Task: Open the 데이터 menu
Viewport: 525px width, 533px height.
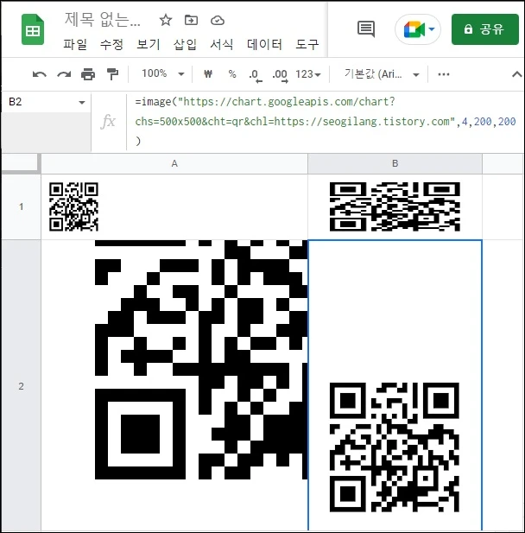Action: [x=264, y=44]
